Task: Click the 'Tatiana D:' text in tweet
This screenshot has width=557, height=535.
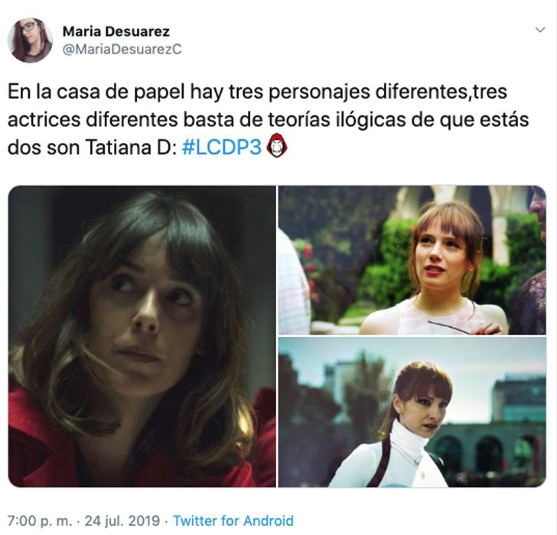Action: [131, 148]
